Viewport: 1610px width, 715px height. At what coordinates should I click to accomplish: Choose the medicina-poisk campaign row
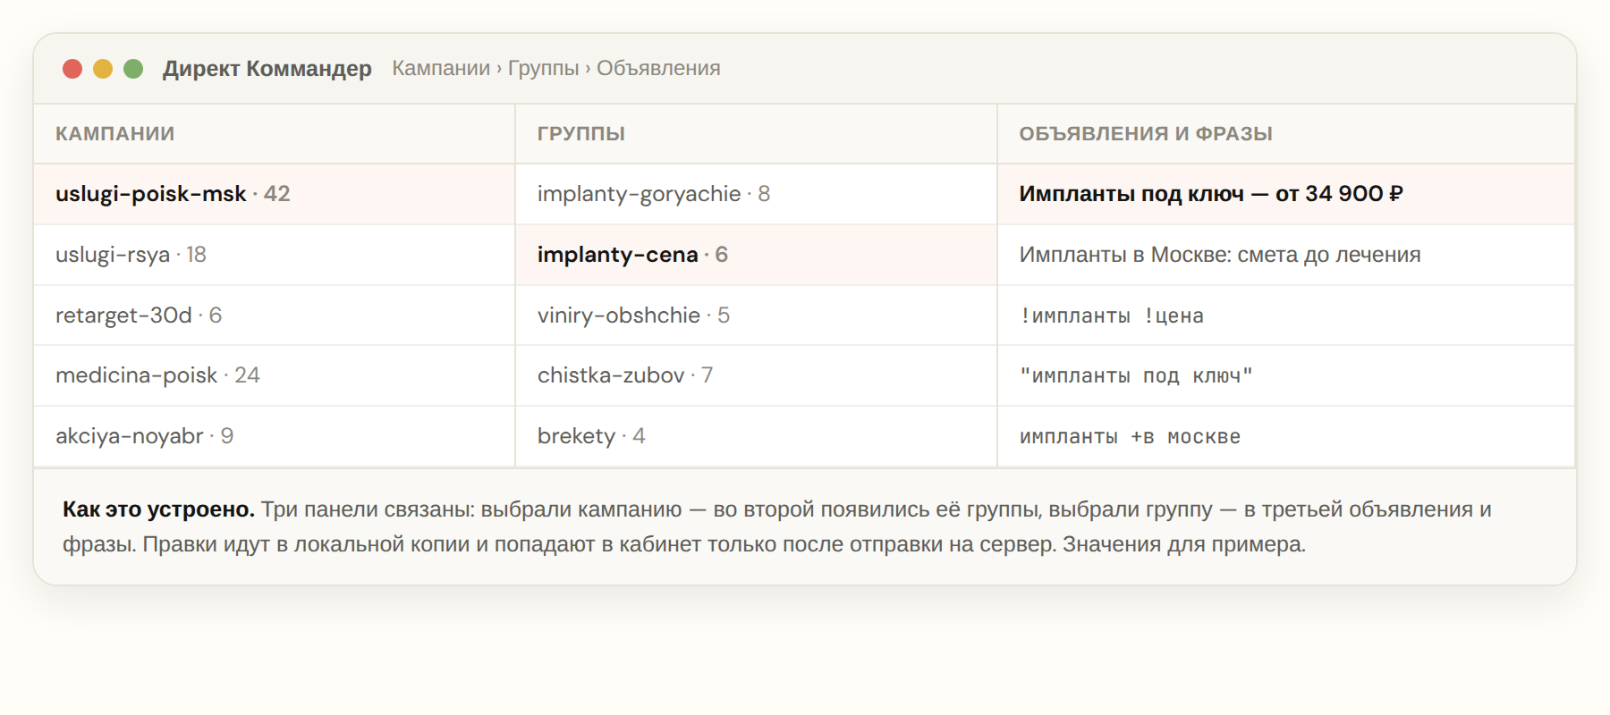coord(275,375)
